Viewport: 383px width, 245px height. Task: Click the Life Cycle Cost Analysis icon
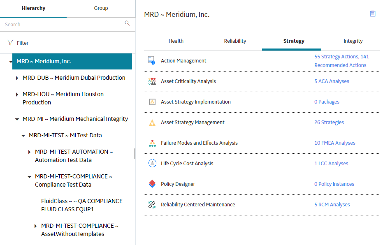click(152, 163)
